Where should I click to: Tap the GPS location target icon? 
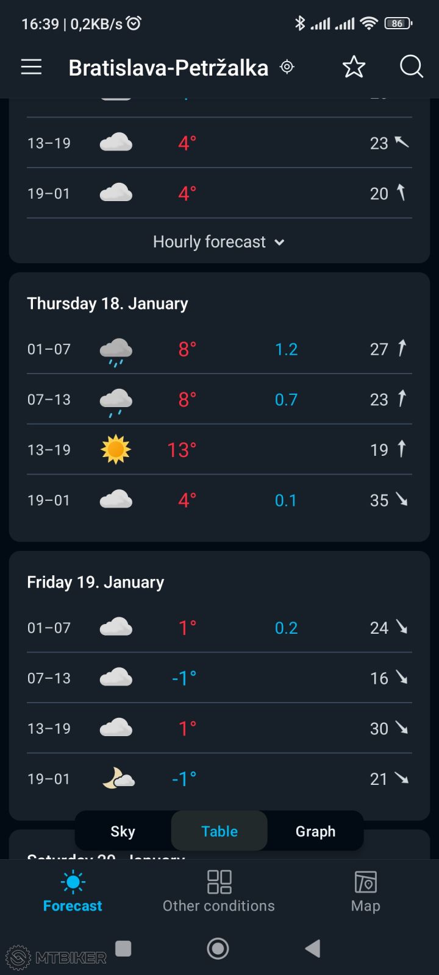tap(287, 67)
